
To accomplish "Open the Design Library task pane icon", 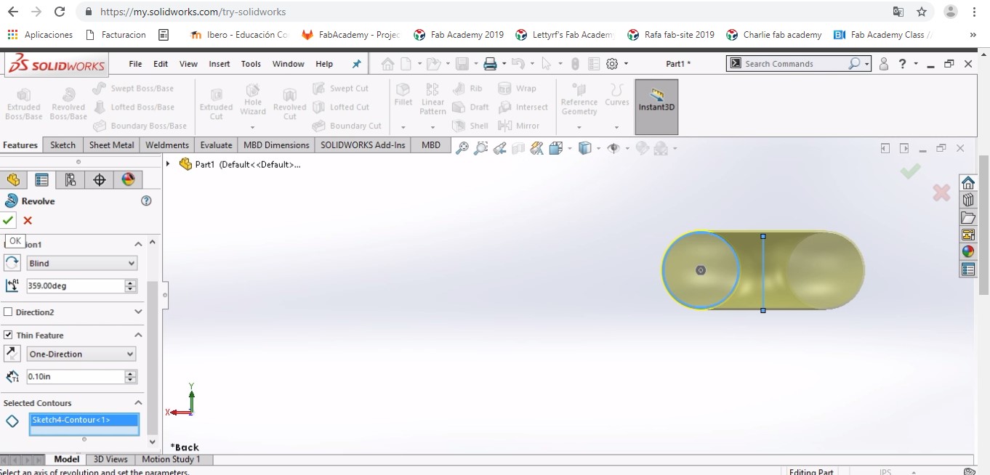I will [967, 200].
